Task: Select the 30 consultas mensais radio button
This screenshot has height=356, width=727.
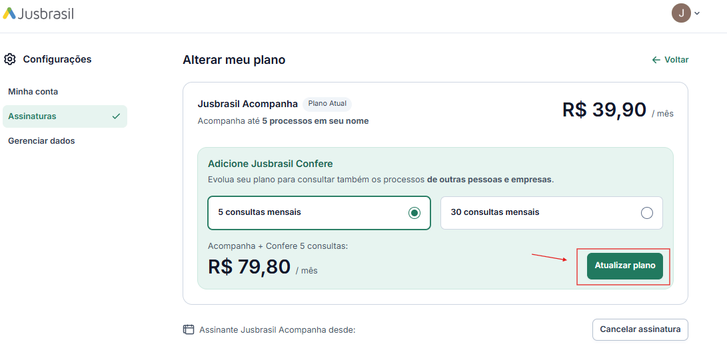Action: 647,213
